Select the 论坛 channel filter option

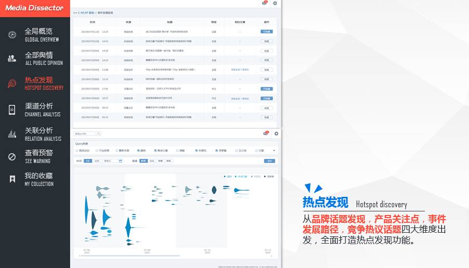pos(152,161)
